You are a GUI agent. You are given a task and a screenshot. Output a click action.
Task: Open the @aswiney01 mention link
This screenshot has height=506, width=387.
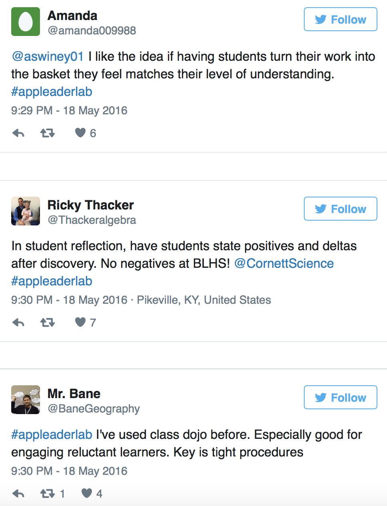[48, 56]
